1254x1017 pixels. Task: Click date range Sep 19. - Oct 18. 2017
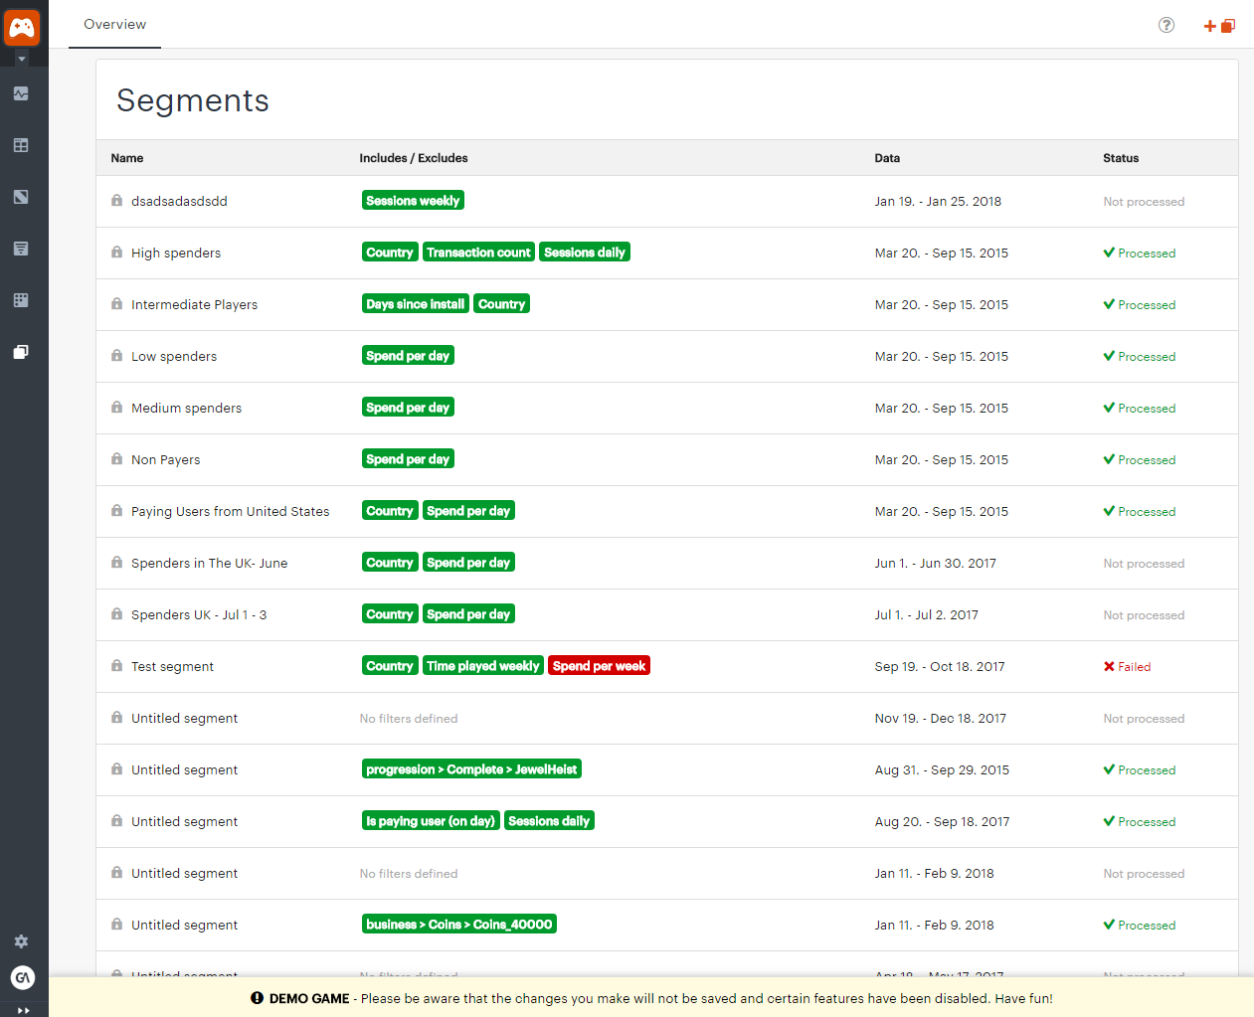click(x=940, y=666)
